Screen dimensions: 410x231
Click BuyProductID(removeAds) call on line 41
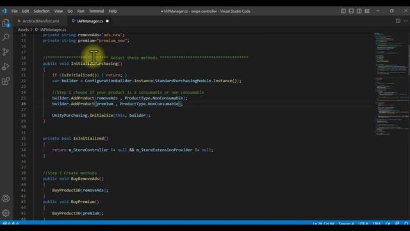tap(79, 190)
